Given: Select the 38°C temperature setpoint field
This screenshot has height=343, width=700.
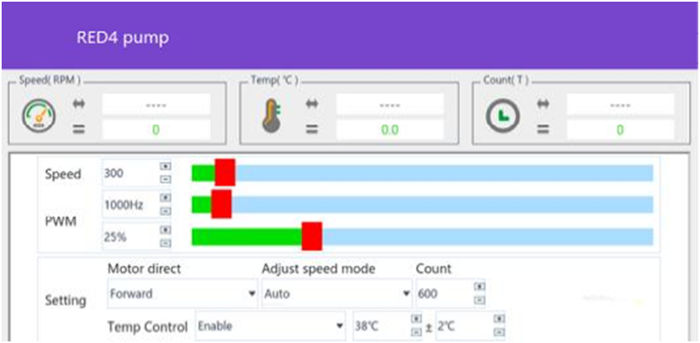Looking at the screenshot, I should coord(380,326).
